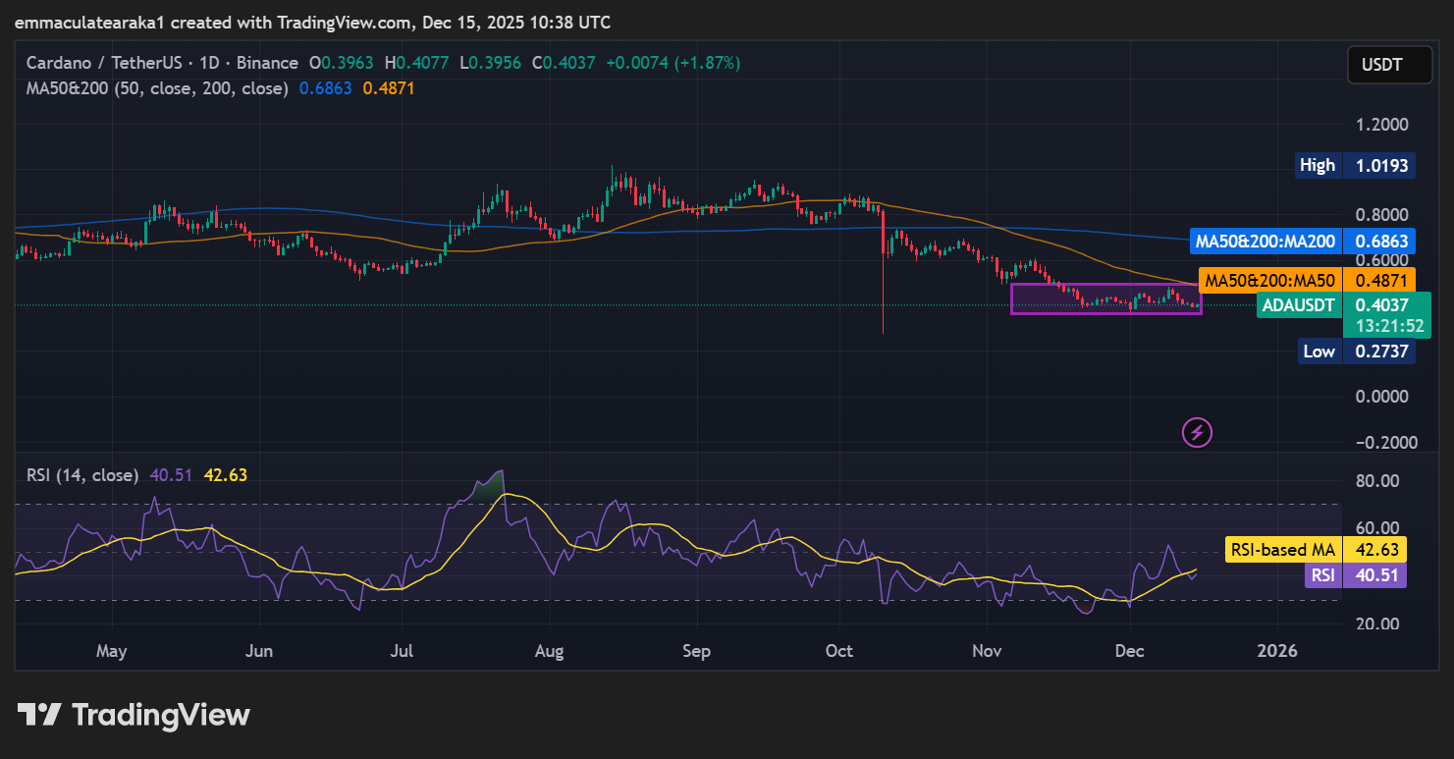Click the 1.2000 price axis label

[1380, 125]
